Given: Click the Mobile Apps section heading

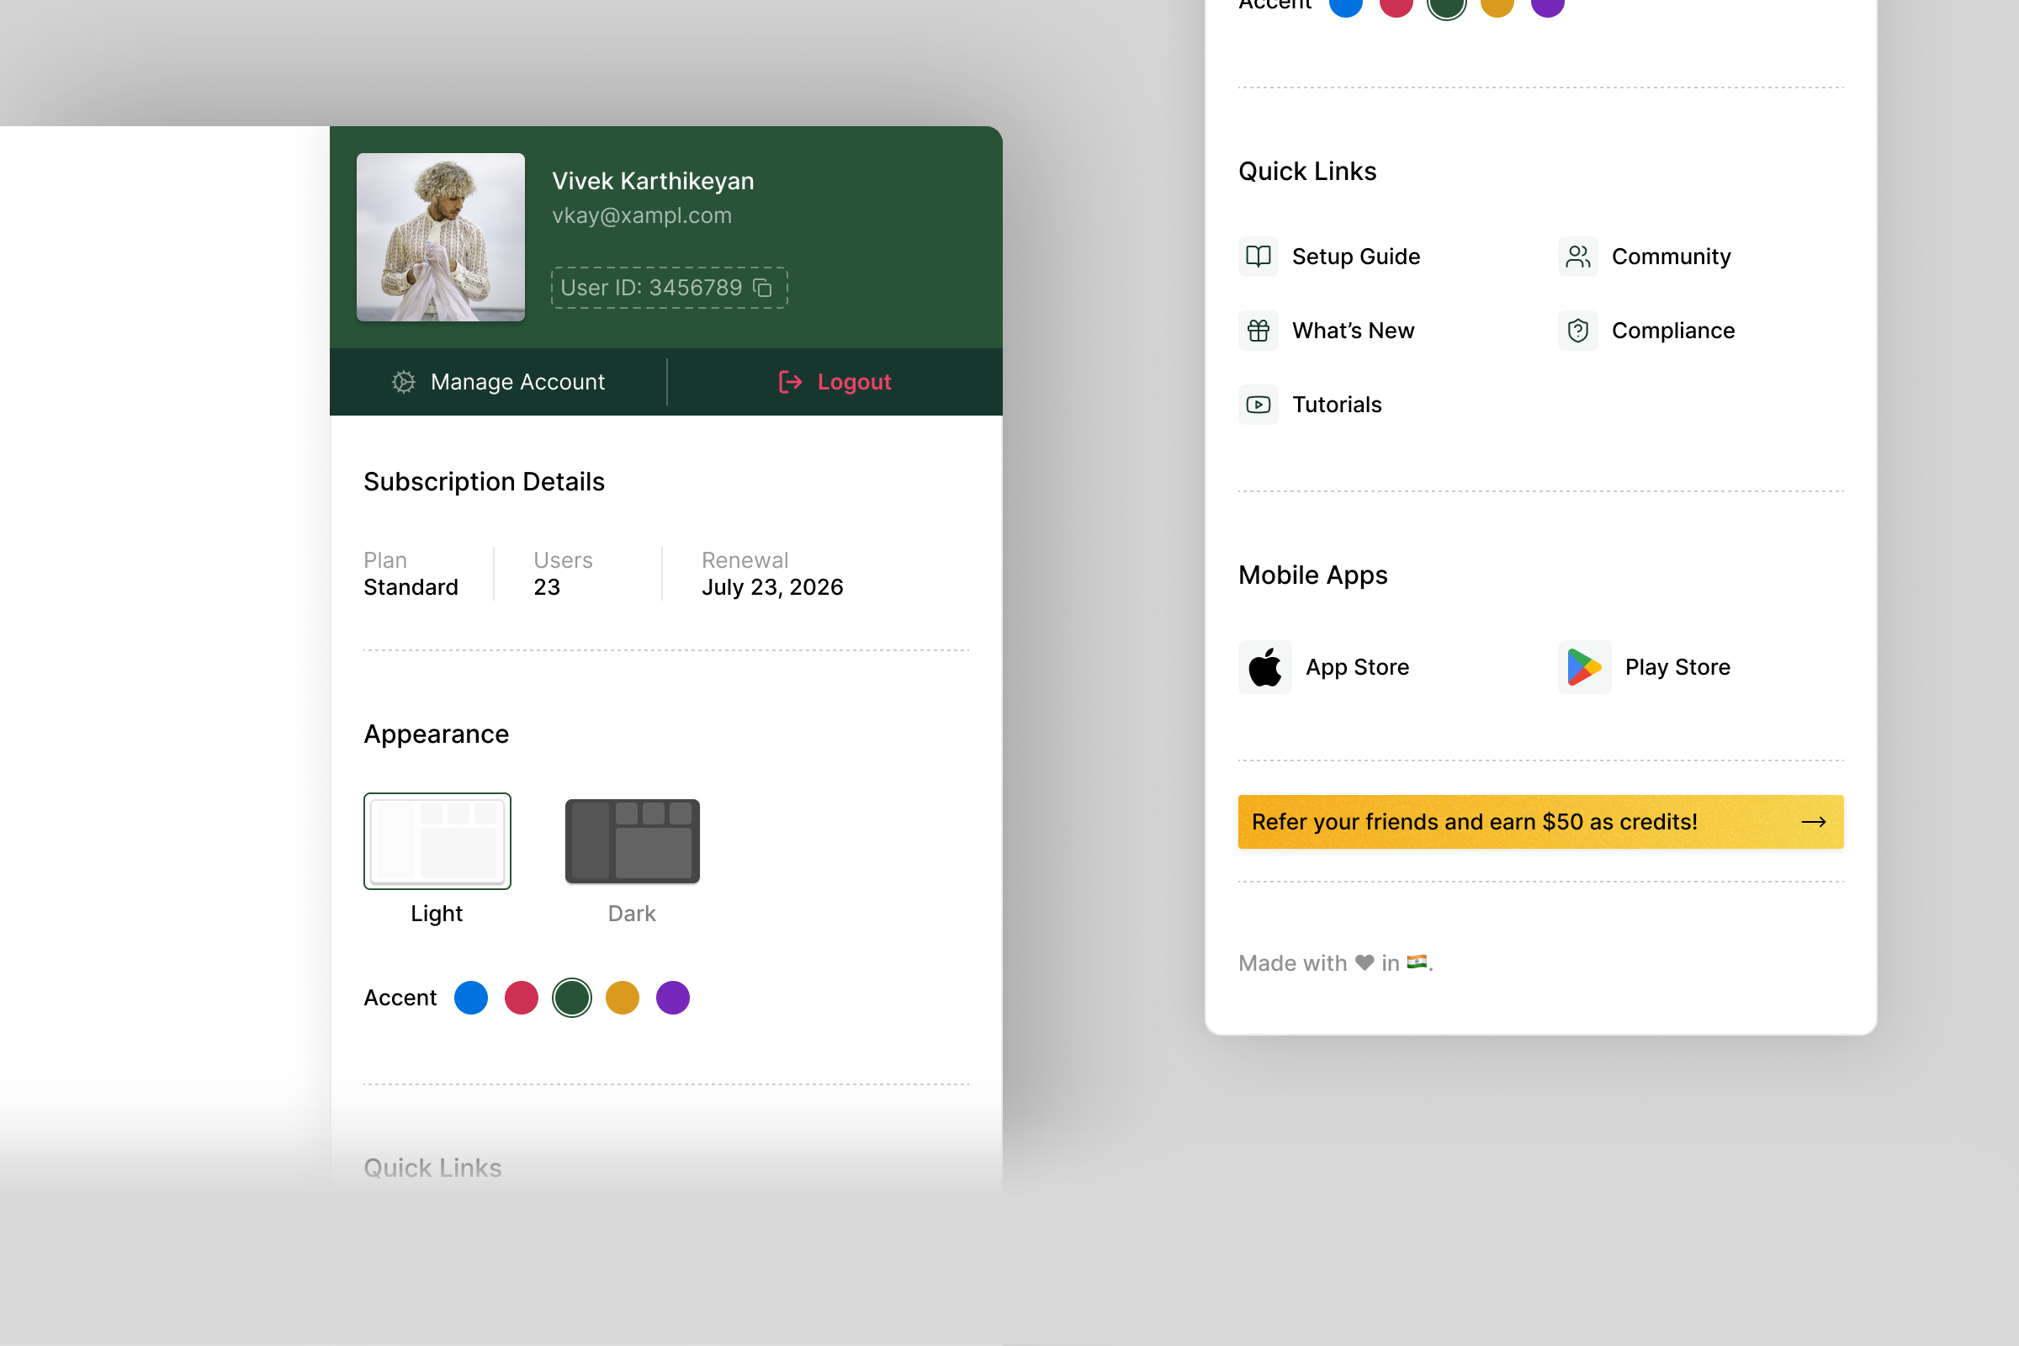Looking at the screenshot, I should (x=1312, y=575).
